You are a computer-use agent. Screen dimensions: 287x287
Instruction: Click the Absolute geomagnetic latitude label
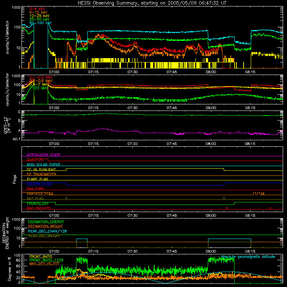[248, 257]
